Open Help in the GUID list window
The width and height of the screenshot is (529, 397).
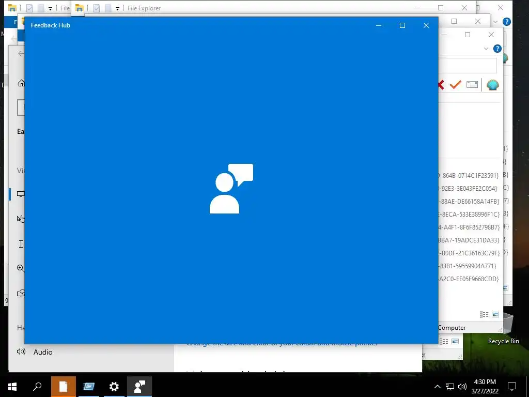[497, 49]
